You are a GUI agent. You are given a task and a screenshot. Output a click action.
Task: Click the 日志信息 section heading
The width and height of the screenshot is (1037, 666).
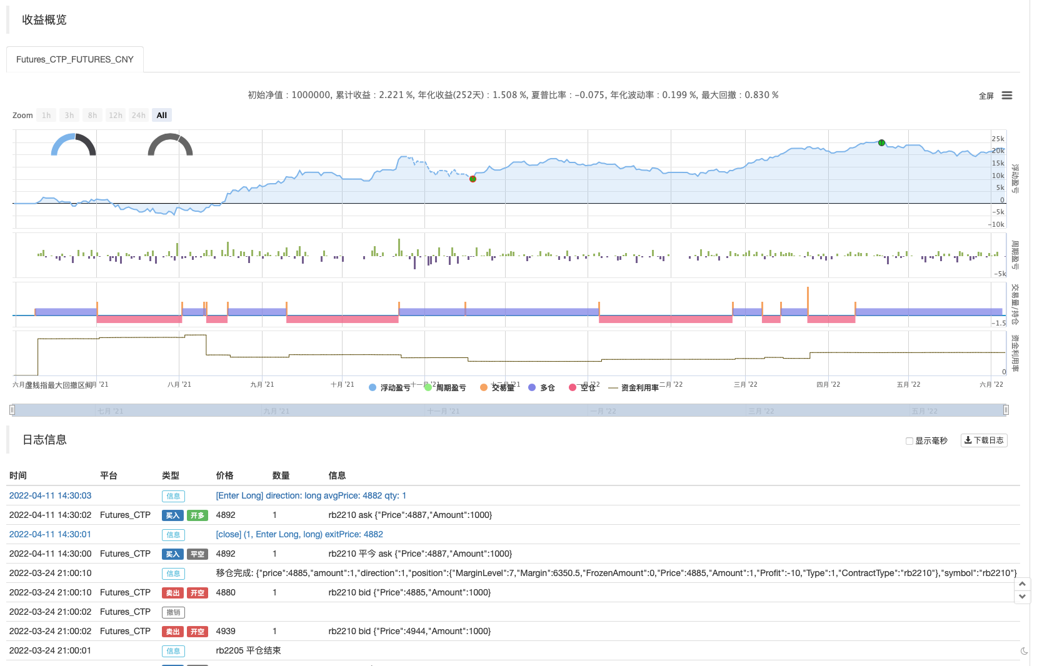[x=44, y=440]
